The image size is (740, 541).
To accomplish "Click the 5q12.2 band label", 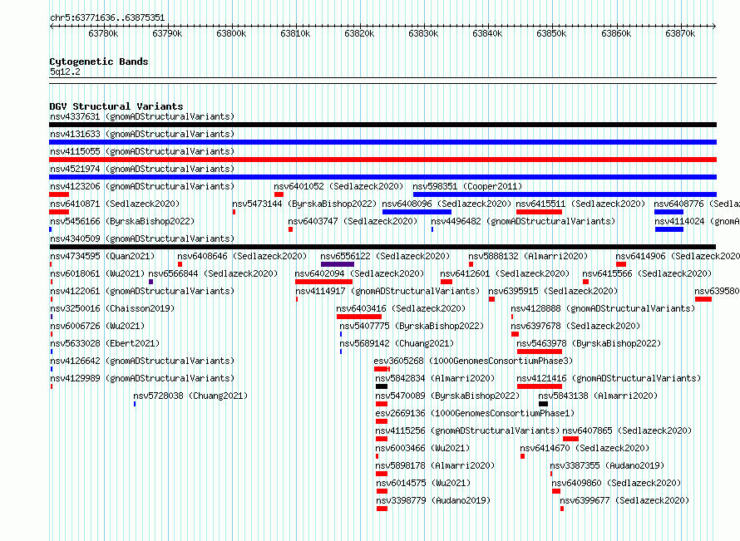I will [65, 71].
